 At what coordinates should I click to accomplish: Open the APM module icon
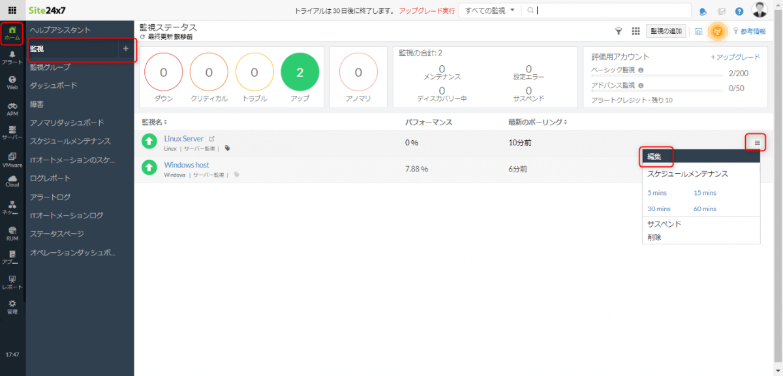12,108
